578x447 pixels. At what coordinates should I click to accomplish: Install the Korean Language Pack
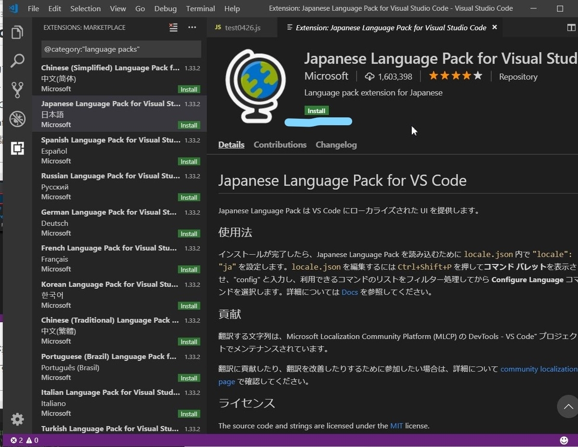[189, 306]
